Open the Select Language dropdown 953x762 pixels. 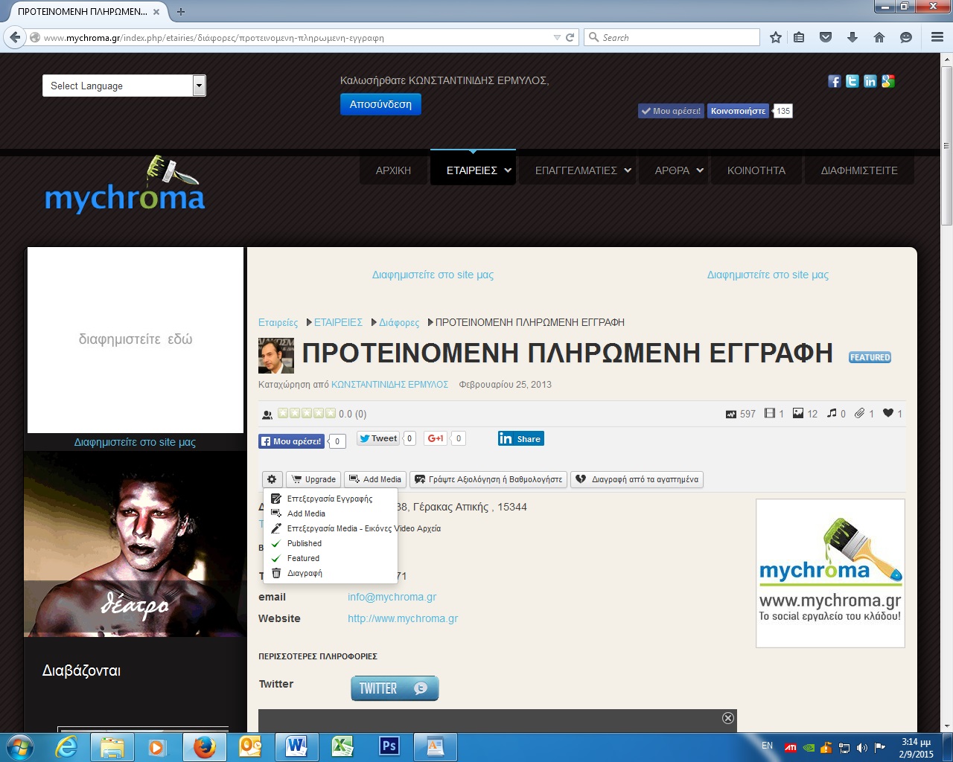pos(124,86)
